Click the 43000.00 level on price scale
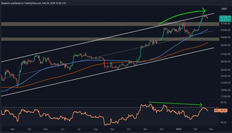Image resolution: width=232 pixels, height=133 pixels. coord(224,30)
